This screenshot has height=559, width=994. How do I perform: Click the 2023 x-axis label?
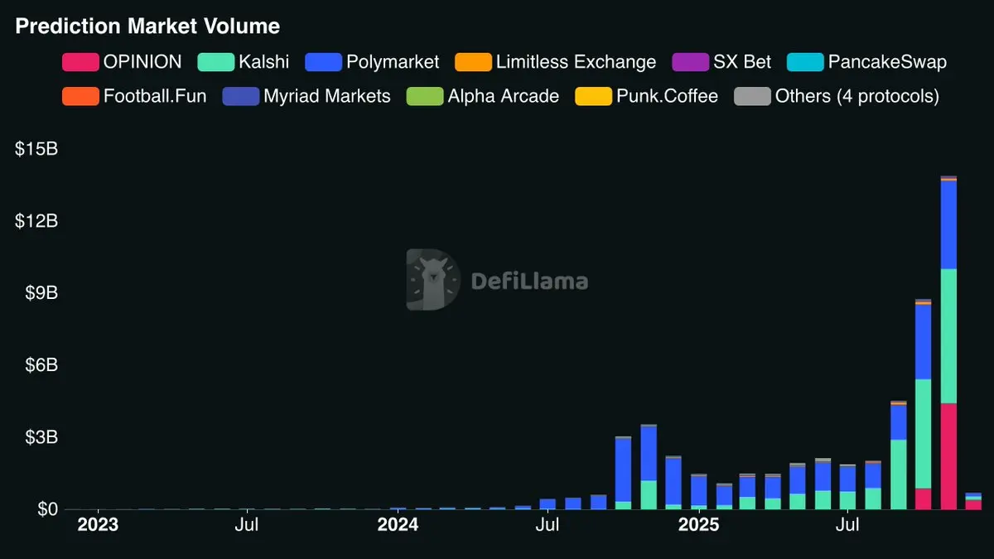(97, 525)
